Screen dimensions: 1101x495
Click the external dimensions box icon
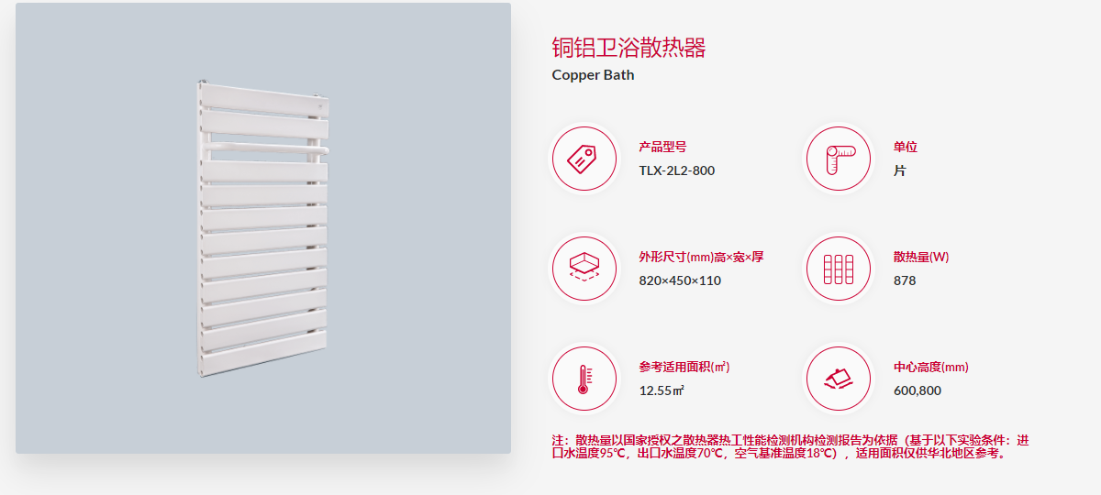[x=583, y=269]
